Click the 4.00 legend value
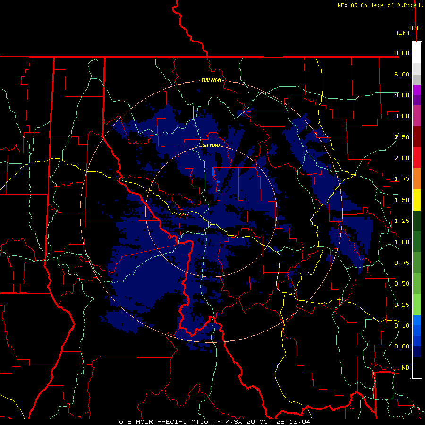Viewport: 425px width, 425px height. pos(402,95)
